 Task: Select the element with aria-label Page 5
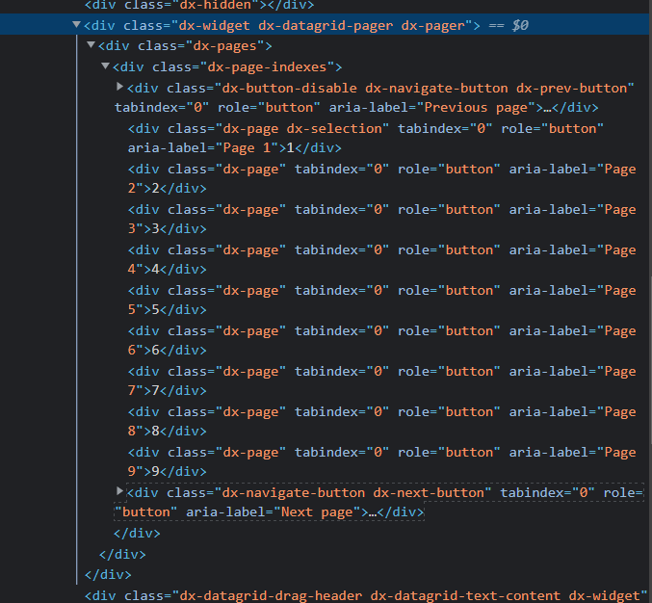(x=381, y=300)
